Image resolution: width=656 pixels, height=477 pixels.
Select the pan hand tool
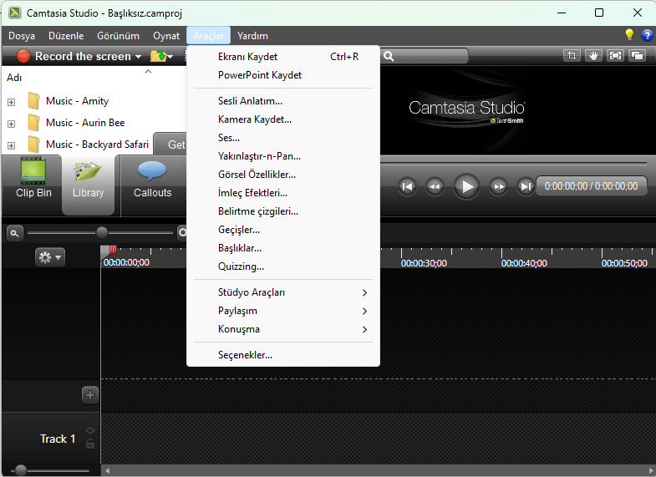(x=593, y=56)
